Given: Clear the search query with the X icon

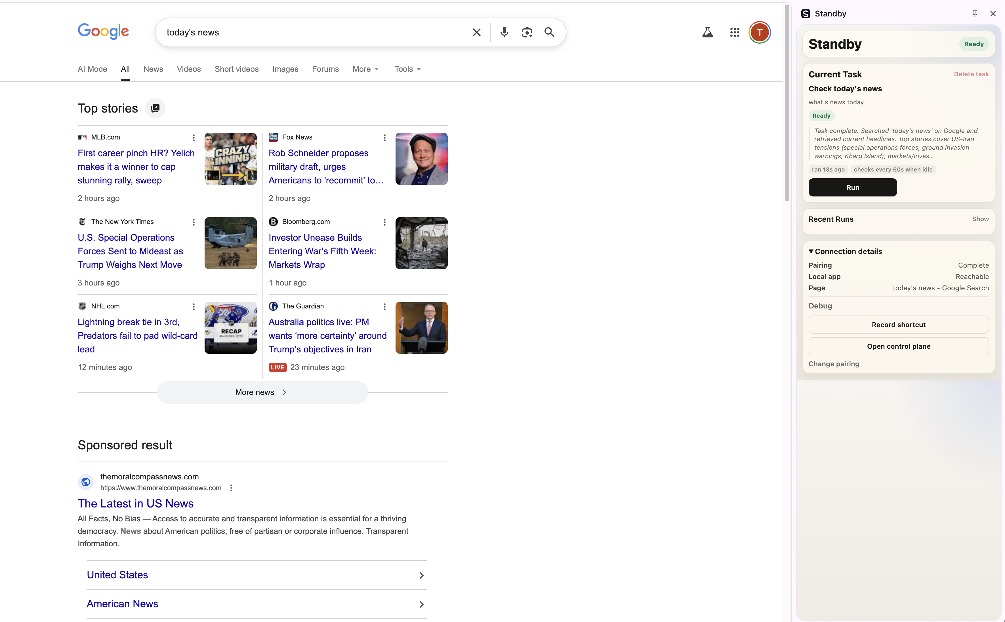Looking at the screenshot, I should coord(476,32).
